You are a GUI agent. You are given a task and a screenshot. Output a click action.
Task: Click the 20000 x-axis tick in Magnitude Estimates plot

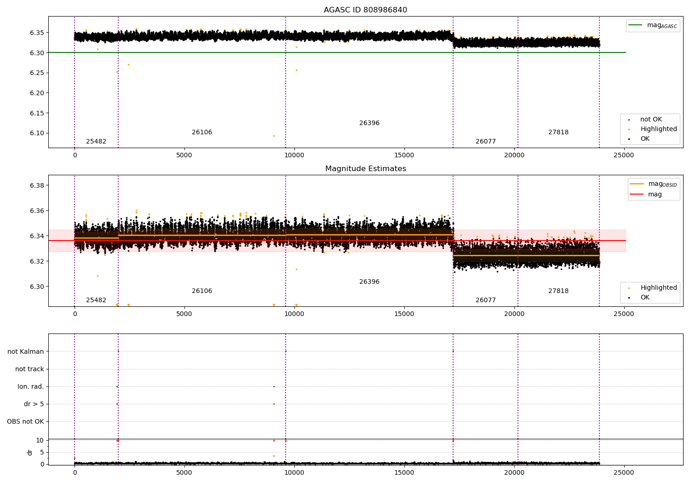(514, 314)
